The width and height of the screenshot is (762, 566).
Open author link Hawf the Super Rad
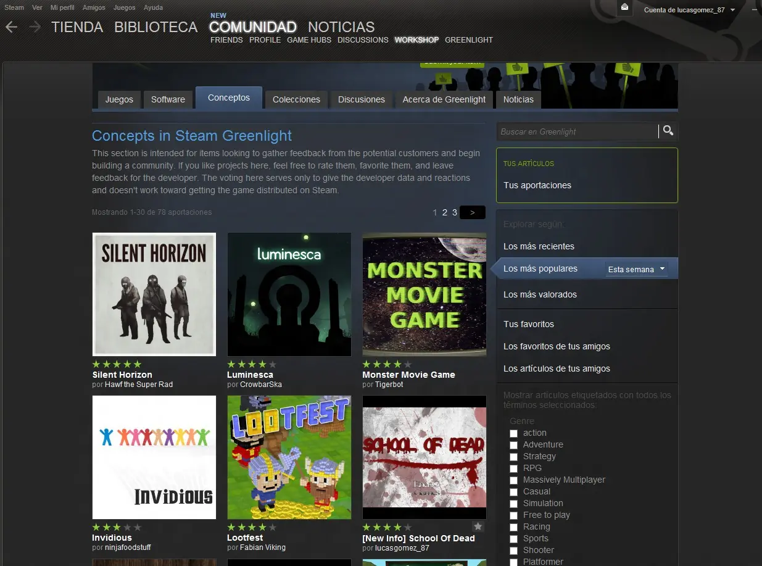tap(139, 385)
